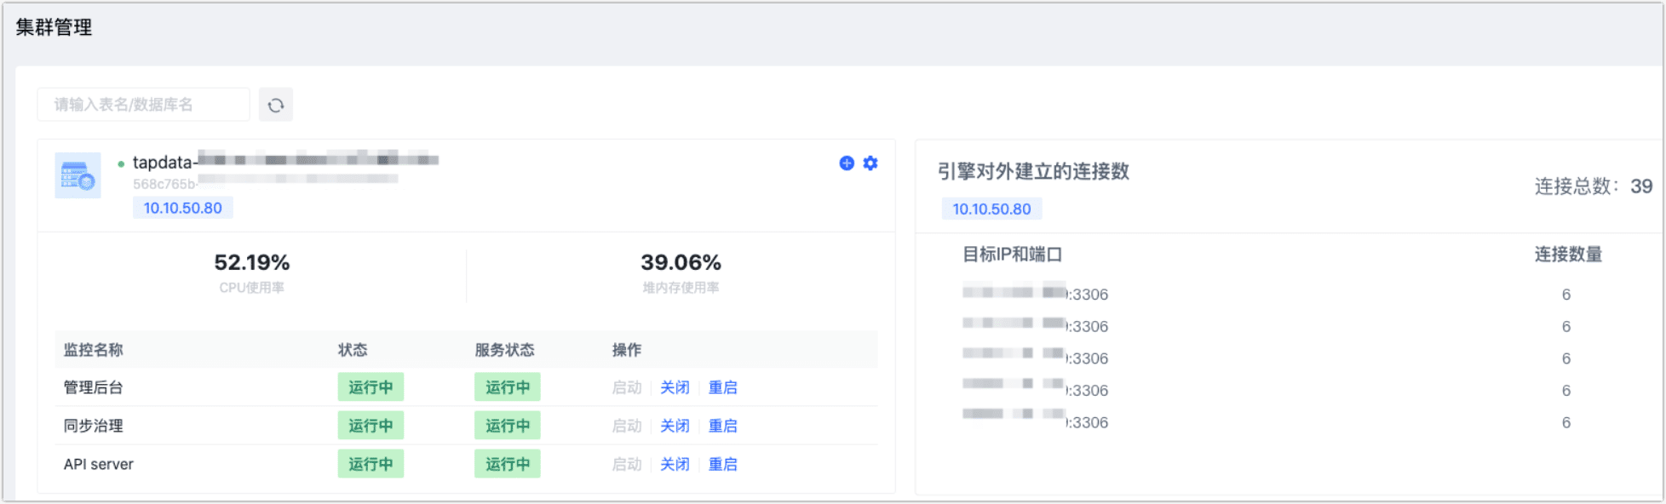
Task: Click 重启 for API server
Action: tap(723, 464)
